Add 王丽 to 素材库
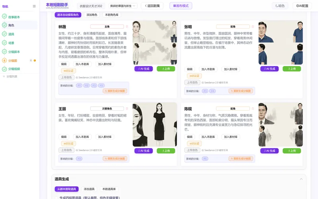318x199 pixels. coord(105,137)
